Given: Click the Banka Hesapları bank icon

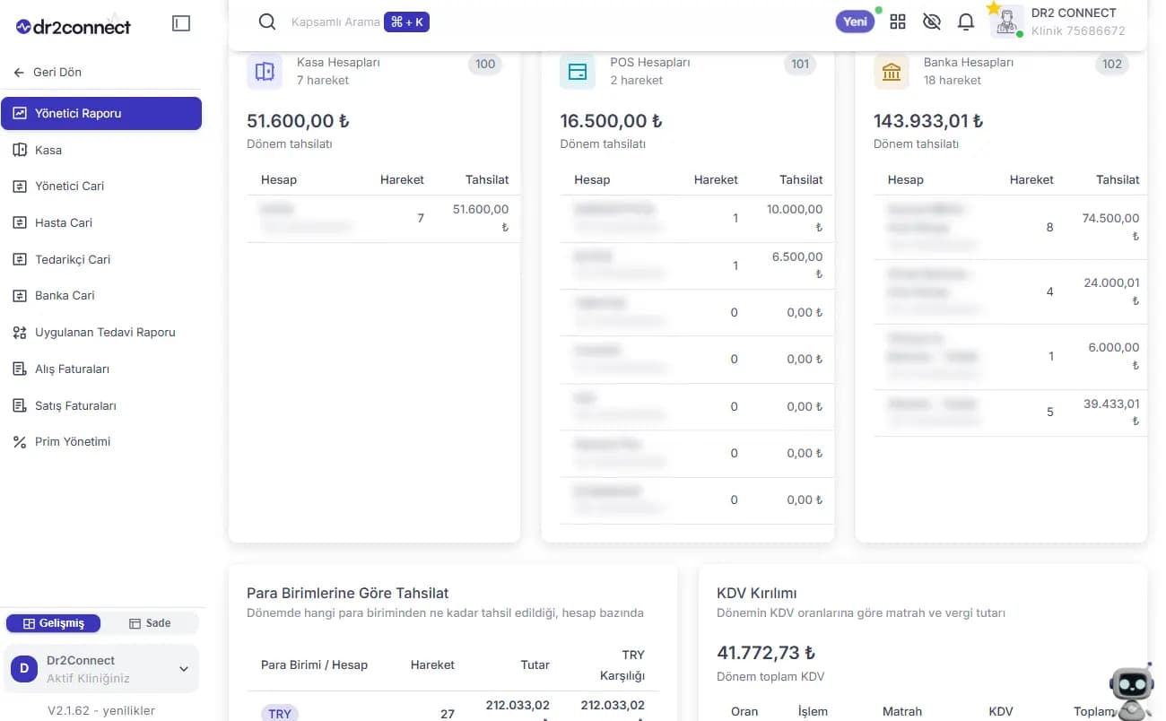Looking at the screenshot, I should click(x=892, y=72).
